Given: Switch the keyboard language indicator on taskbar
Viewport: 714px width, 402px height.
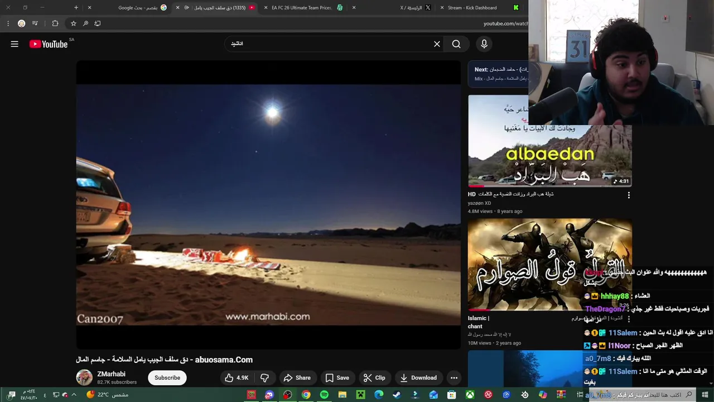Looking at the screenshot, I should pyautogui.click(x=45, y=395).
